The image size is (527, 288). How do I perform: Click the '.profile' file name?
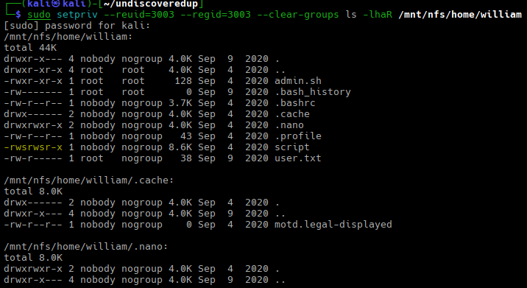pyautogui.click(x=298, y=136)
